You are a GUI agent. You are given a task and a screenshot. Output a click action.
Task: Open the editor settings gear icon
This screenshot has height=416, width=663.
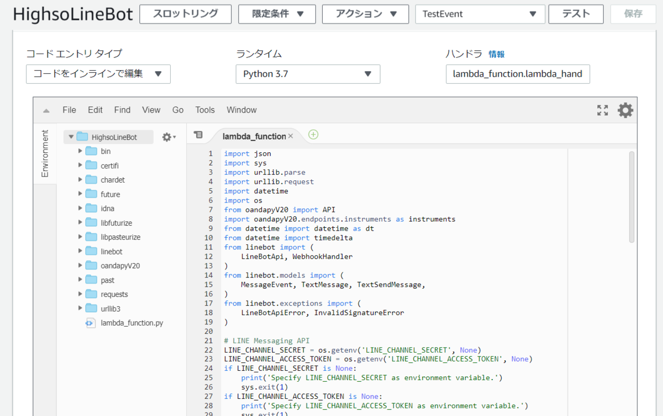coord(625,110)
